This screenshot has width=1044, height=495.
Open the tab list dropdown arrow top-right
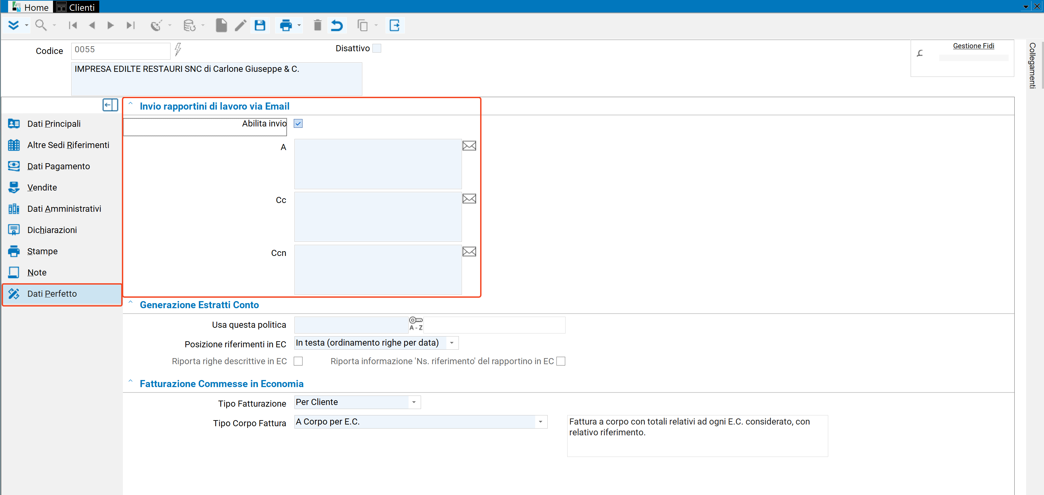pyautogui.click(x=1025, y=6)
